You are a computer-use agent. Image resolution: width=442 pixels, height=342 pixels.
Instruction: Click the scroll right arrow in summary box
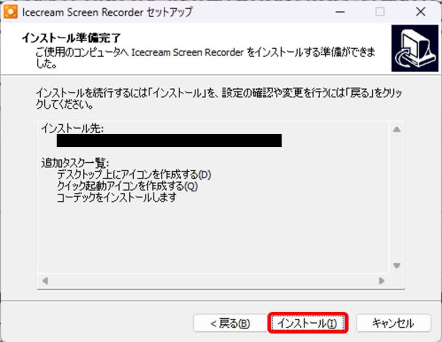point(382,281)
